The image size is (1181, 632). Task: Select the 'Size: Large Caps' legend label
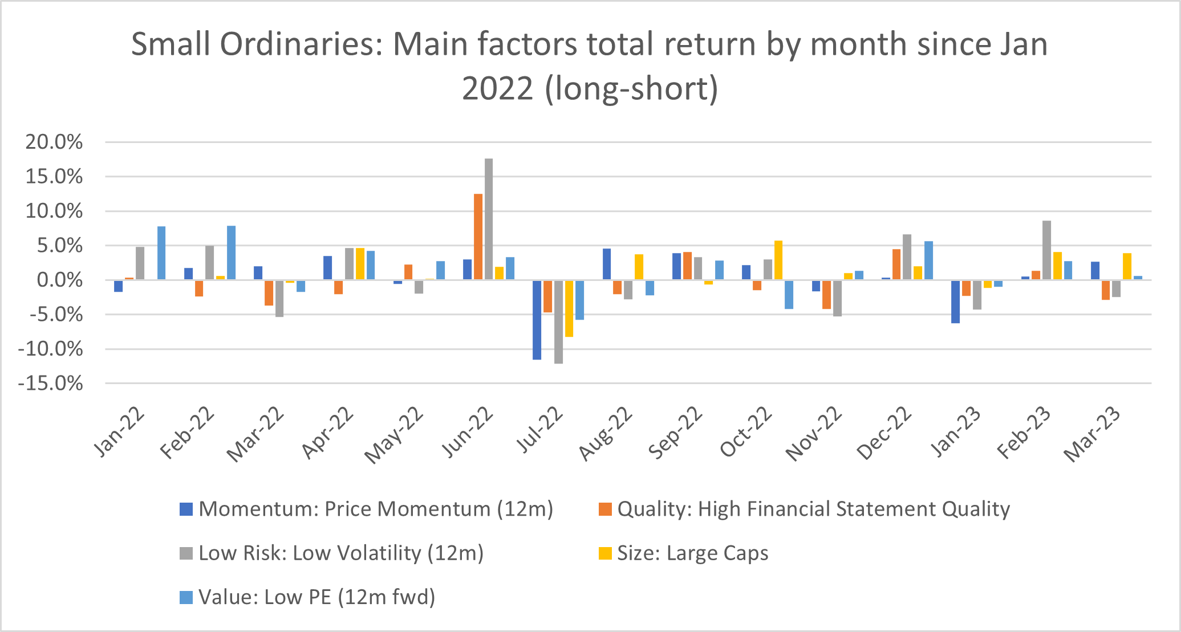click(x=692, y=553)
